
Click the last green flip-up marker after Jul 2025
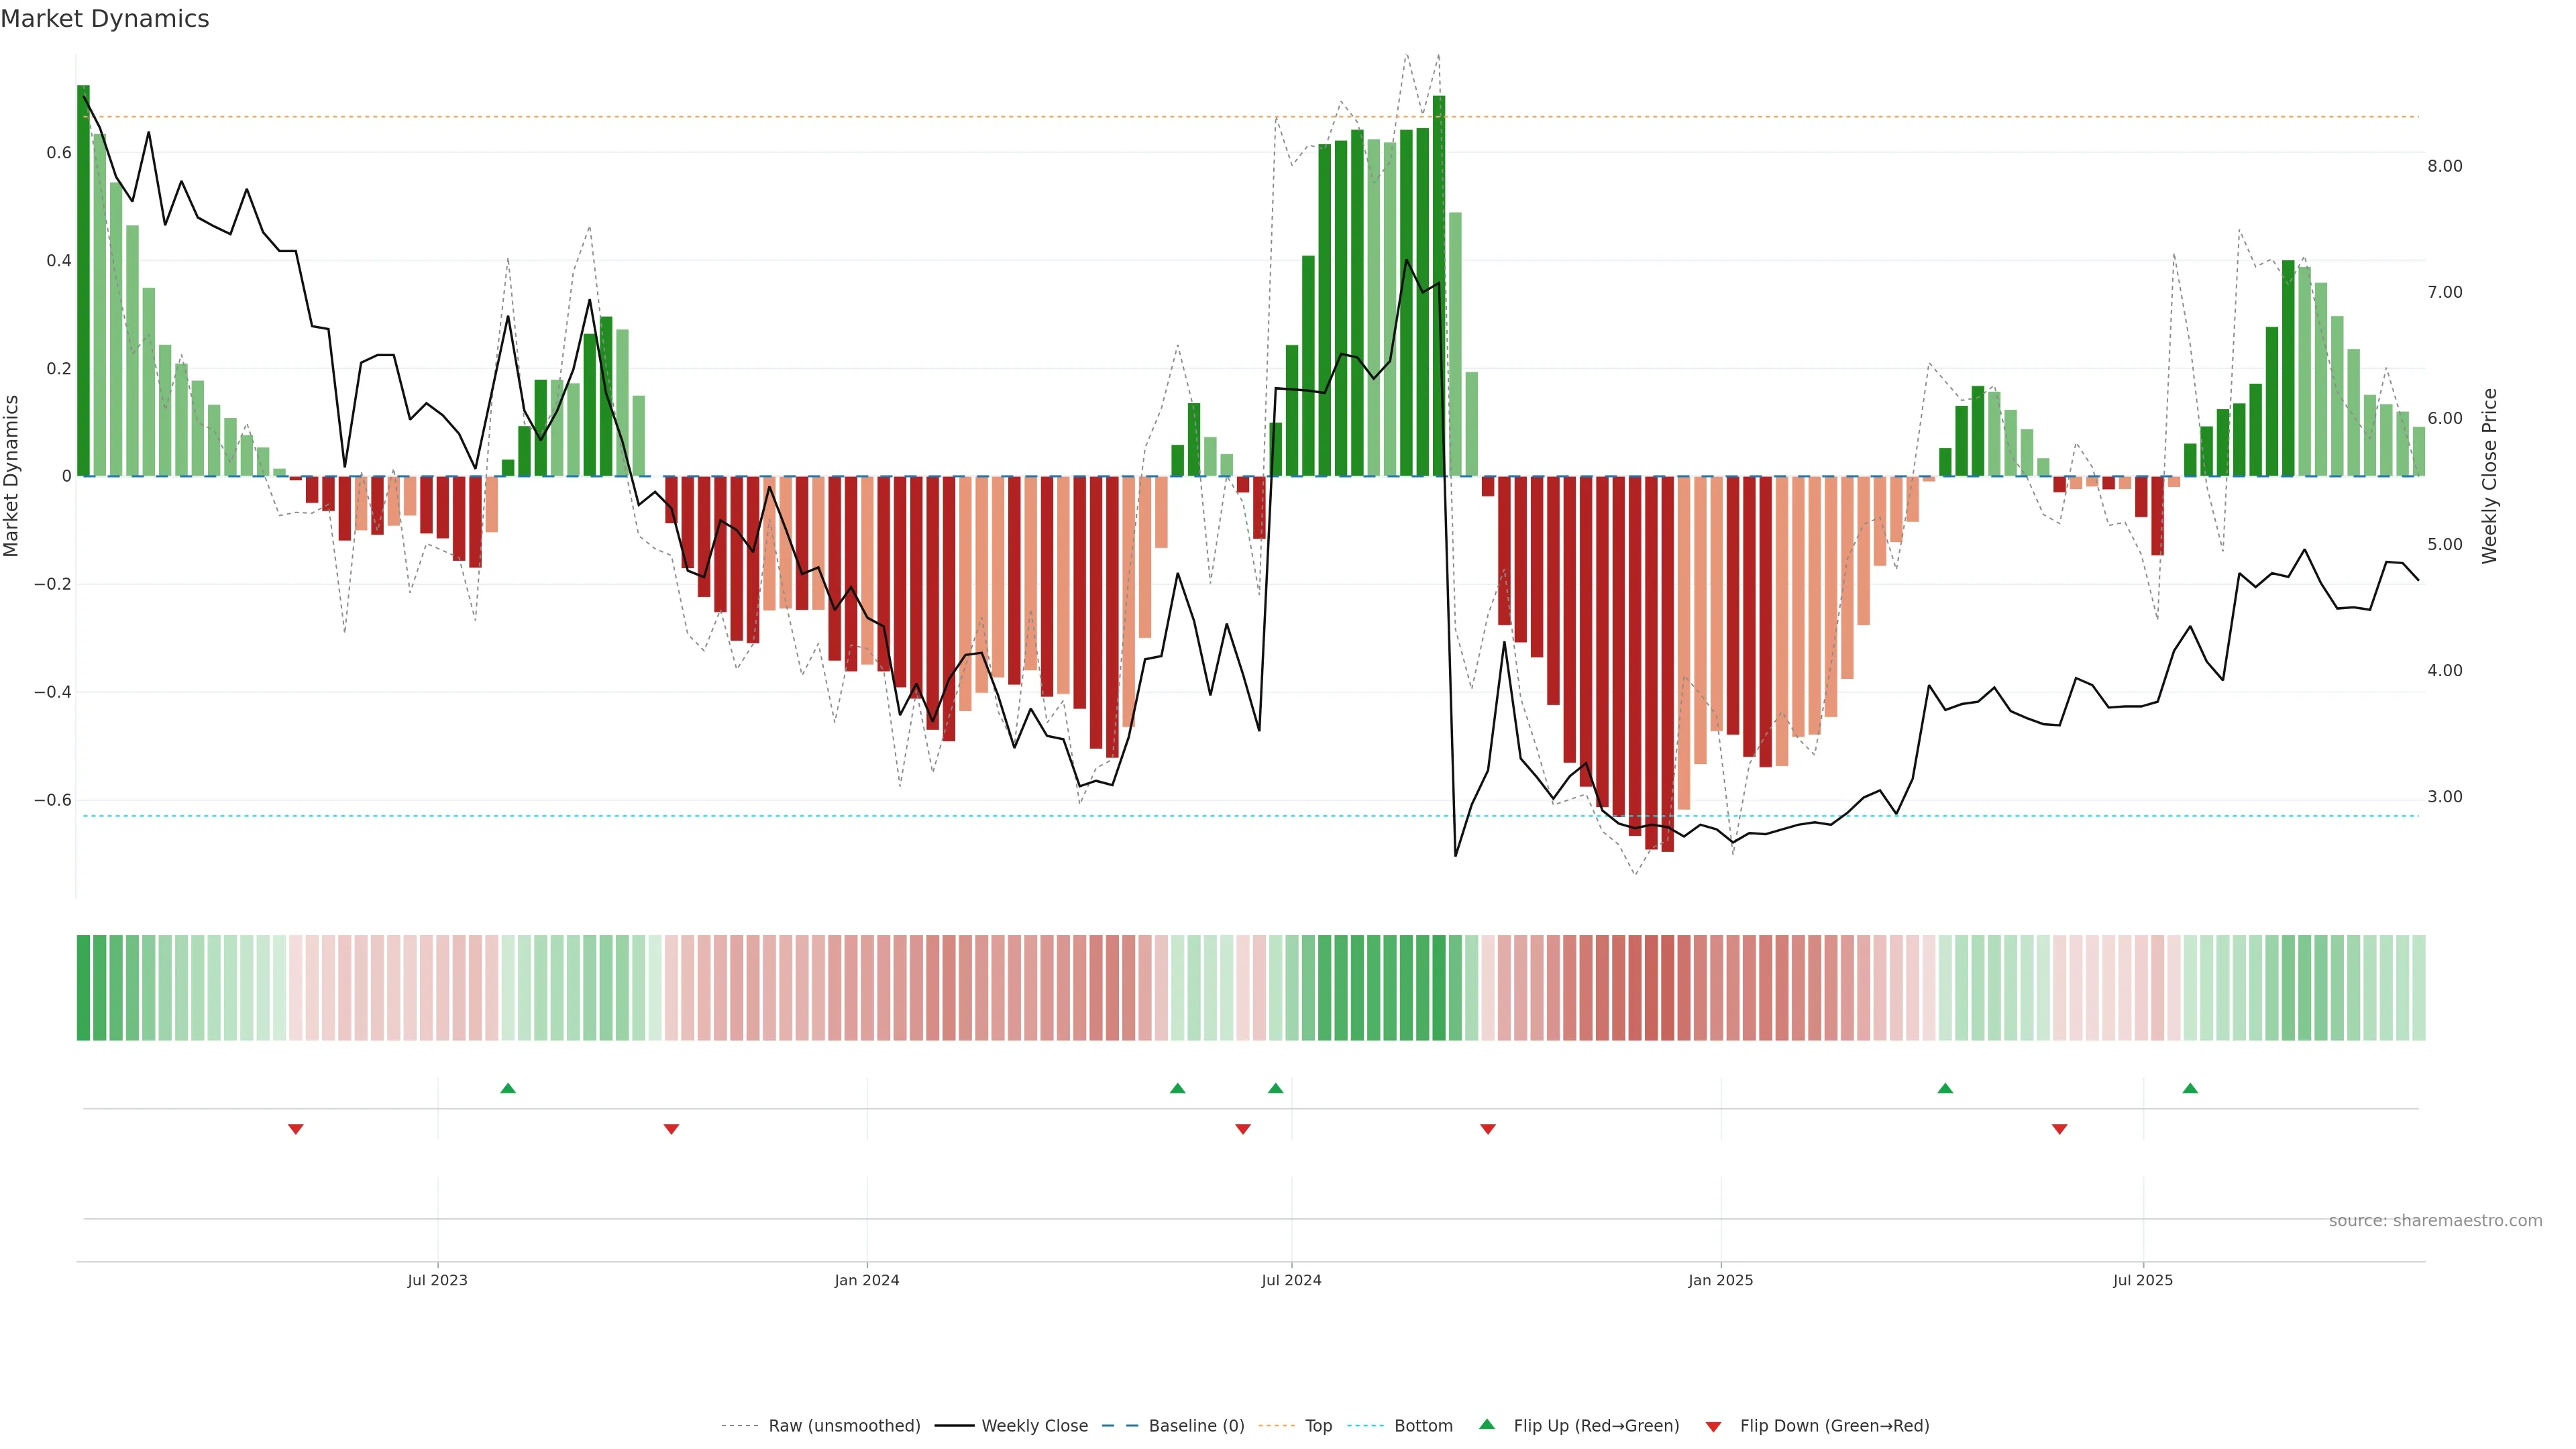[x=2190, y=1088]
